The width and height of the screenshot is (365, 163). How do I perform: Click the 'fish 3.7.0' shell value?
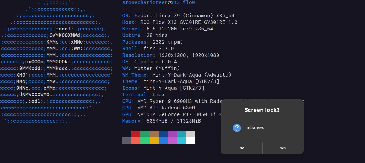[159, 49]
